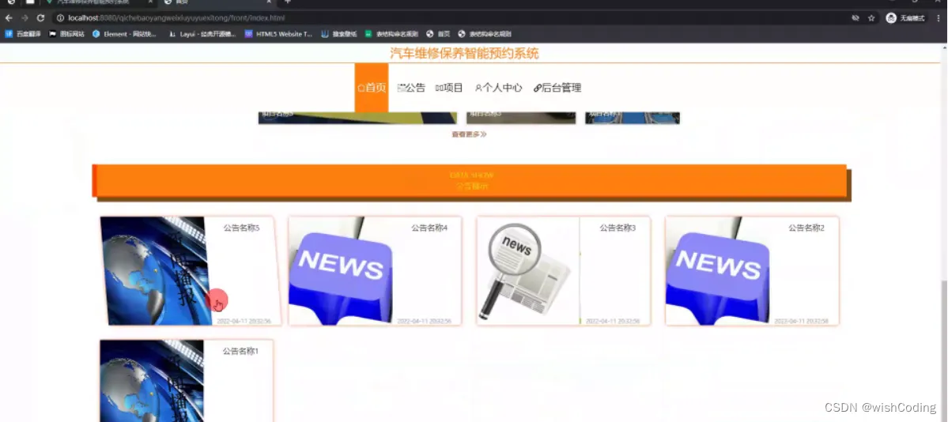The image size is (948, 422).
Task: Open the Chrome three-dot menu
Action: pos(939,18)
